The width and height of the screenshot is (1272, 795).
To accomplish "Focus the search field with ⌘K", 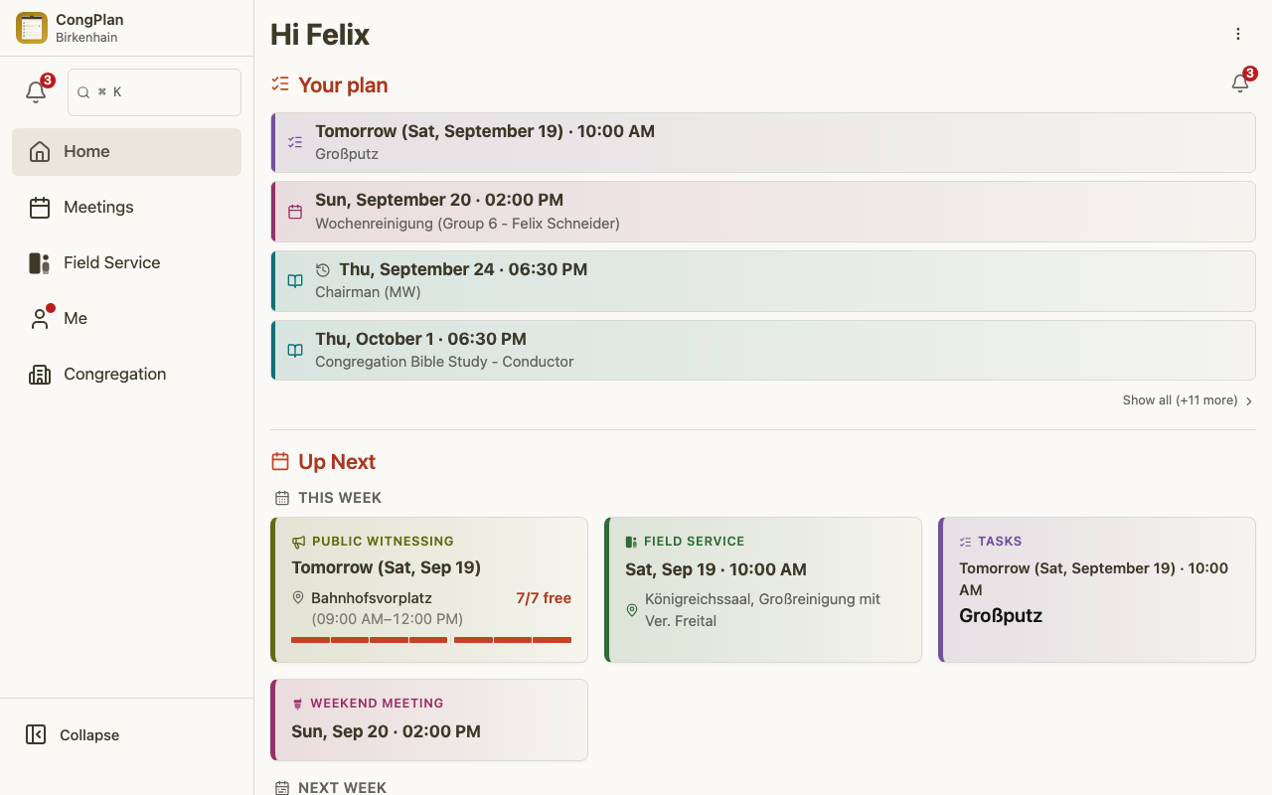I will 154,91.
